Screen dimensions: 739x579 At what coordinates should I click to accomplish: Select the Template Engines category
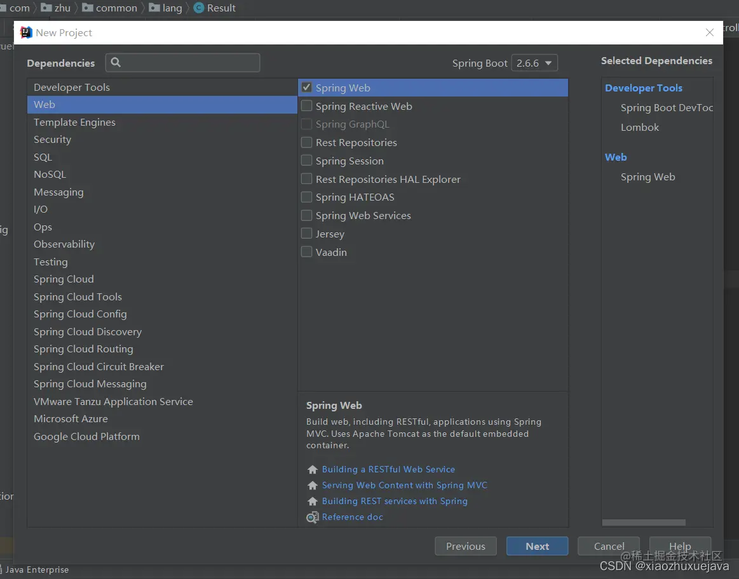(x=162, y=122)
